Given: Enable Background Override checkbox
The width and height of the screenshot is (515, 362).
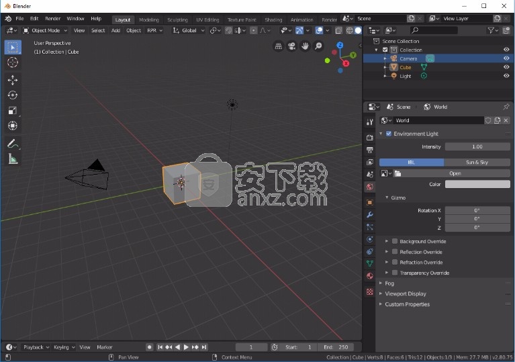Looking at the screenshot, I should coord(395,241).
